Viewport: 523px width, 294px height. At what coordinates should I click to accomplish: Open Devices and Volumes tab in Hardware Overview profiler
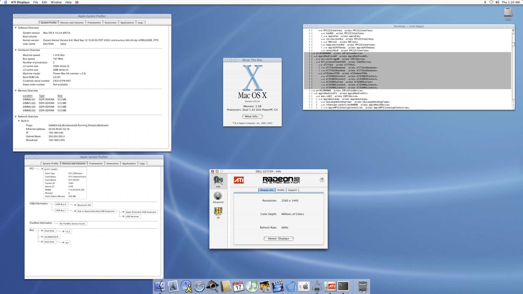[x=72, y=22]
